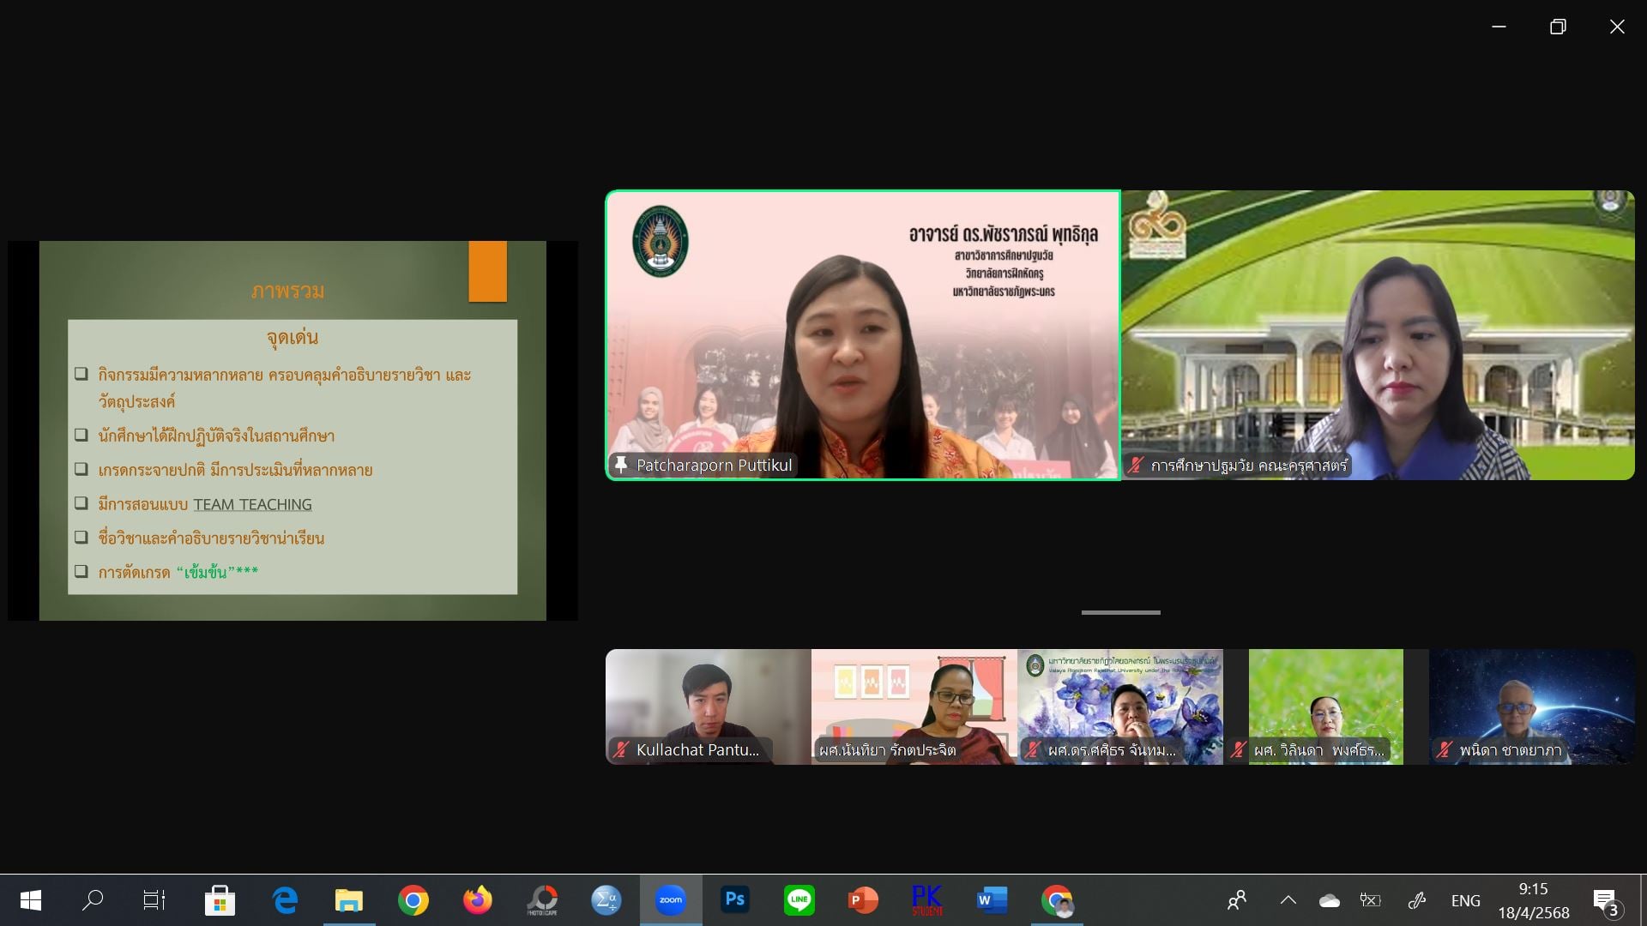Open ENG input language selector
This screenshot has height=926, width=1647.
tap(1465, 900)
